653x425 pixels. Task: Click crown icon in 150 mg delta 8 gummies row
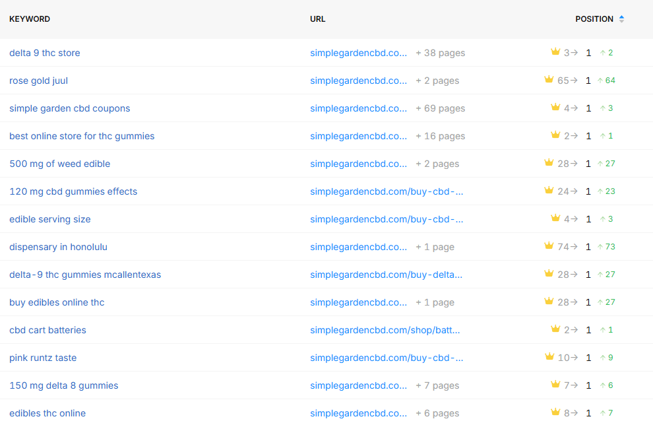[x=555, y=384]
